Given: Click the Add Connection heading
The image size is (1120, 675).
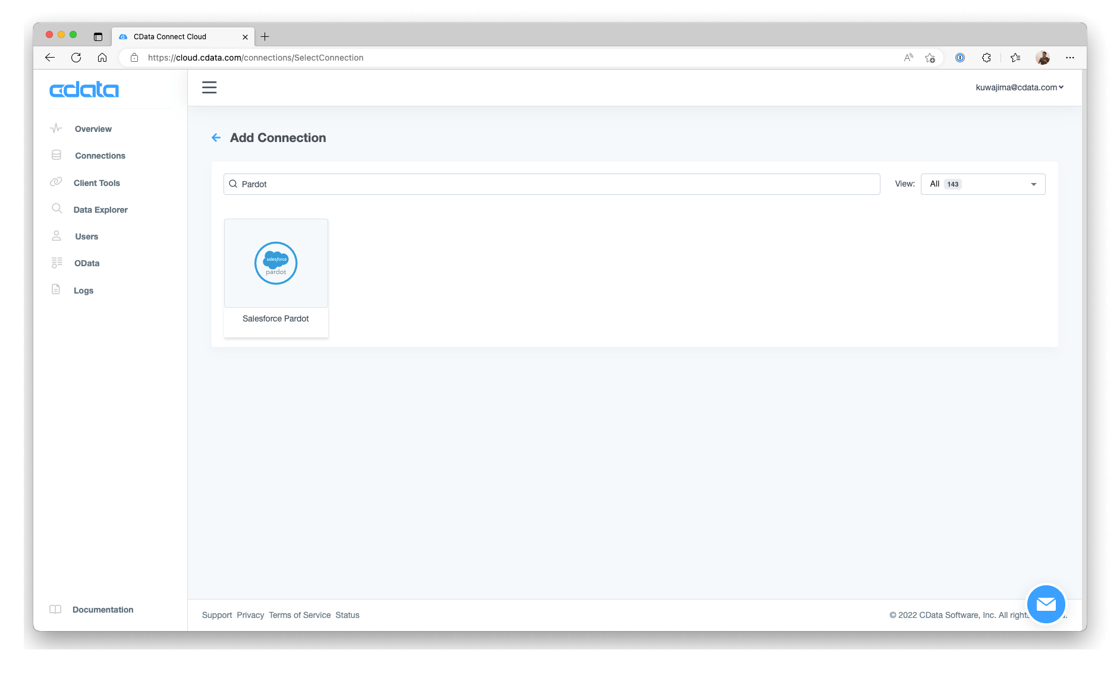Looking at the screenshot, I should (x=278, y=138).
